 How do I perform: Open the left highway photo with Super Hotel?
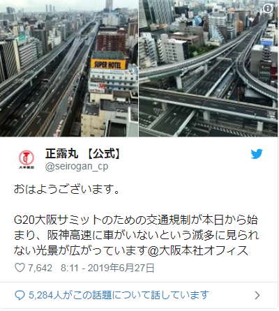point(69,68)
